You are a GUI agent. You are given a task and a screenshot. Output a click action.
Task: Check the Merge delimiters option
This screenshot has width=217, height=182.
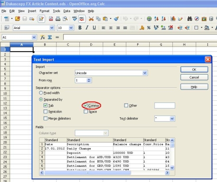tap(46, 119)
